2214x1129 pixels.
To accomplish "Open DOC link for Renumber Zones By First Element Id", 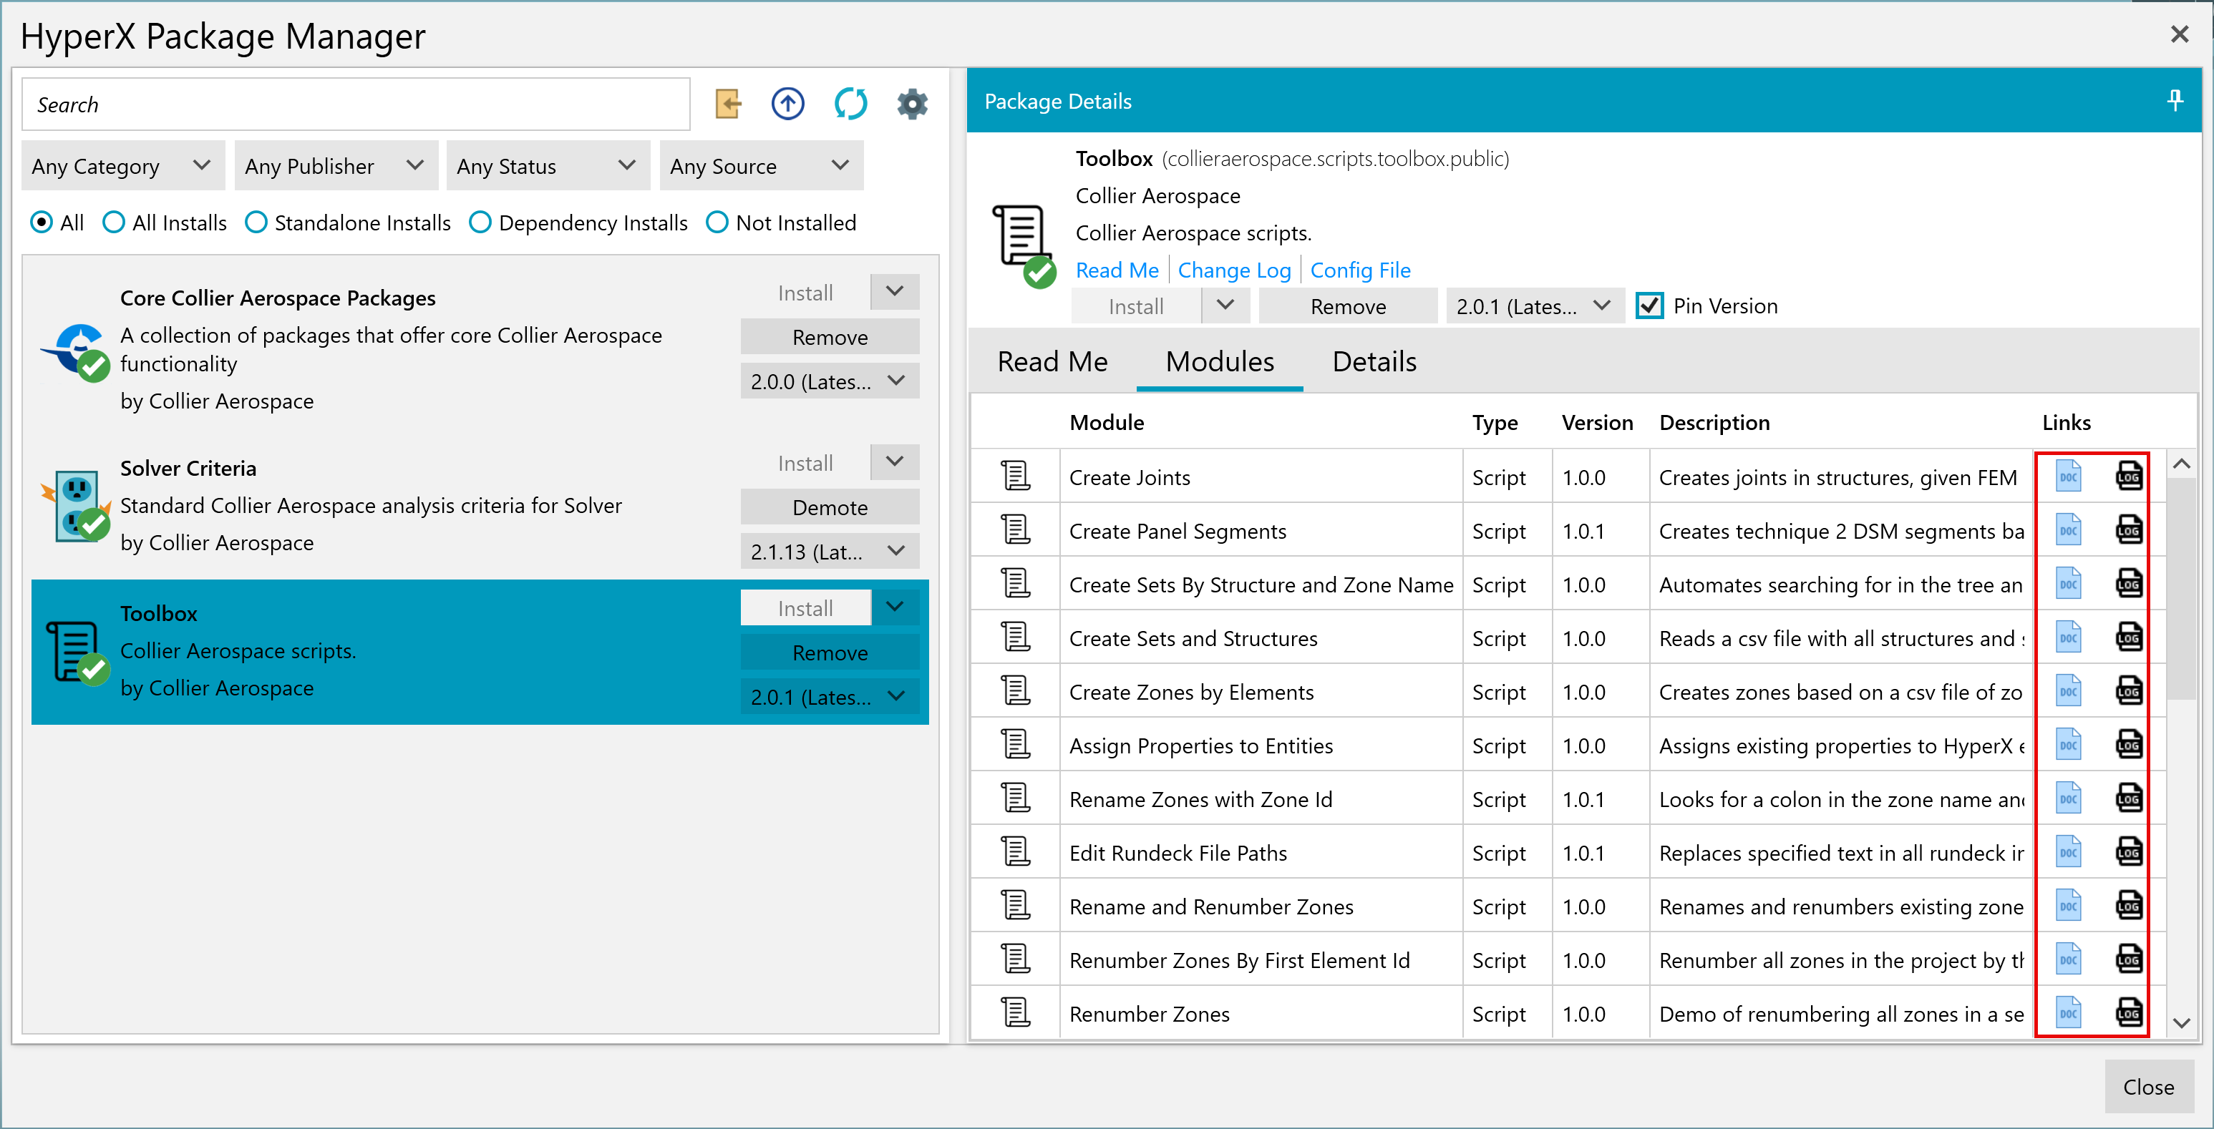I will (2068, 959).
